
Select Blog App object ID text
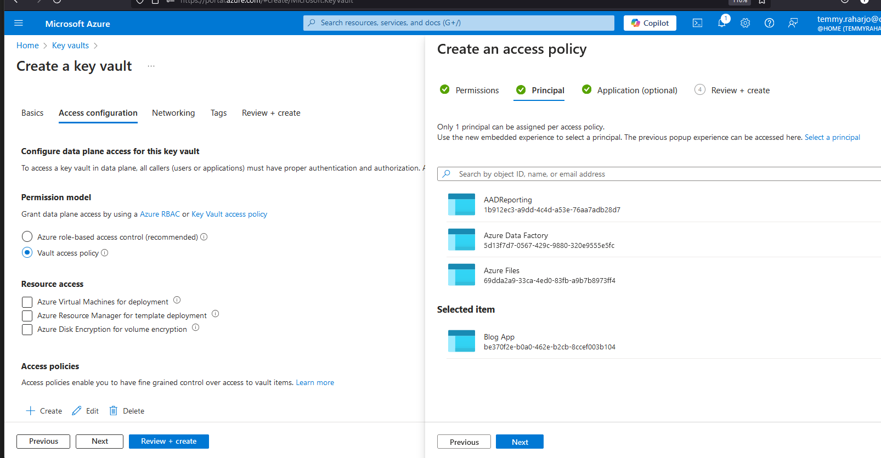coord(550,347)
